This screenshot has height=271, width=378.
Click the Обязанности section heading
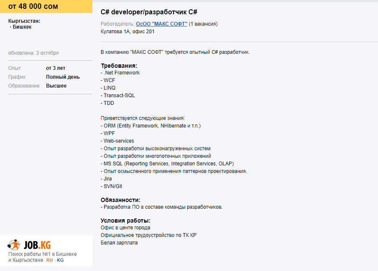[x=121, y=200]
